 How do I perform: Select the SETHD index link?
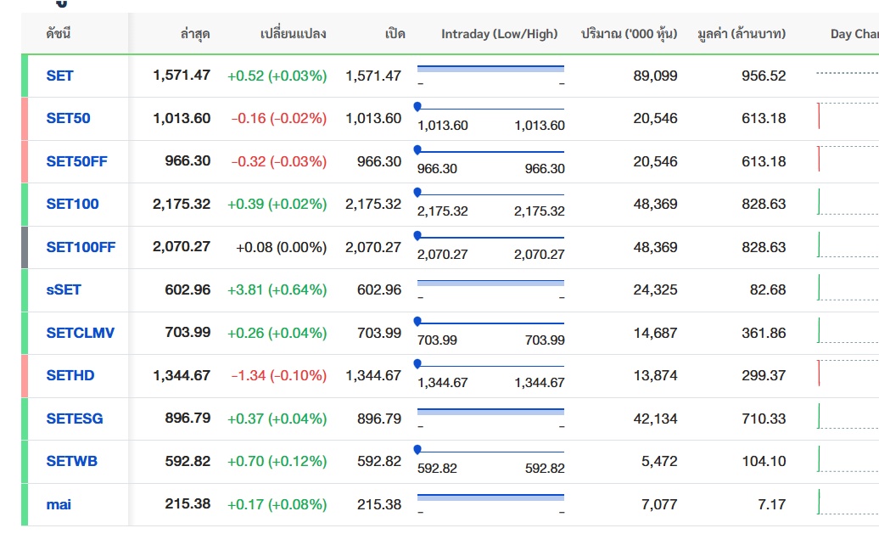point(70,376)
